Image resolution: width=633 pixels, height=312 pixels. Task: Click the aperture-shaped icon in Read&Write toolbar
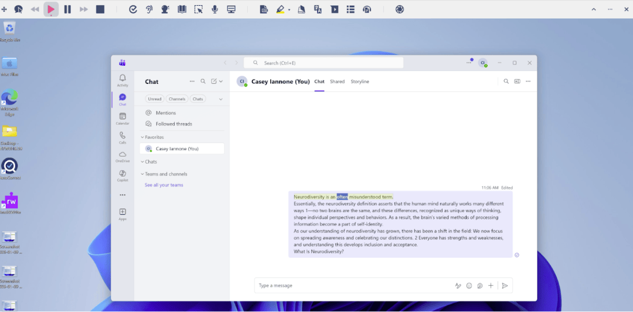point(400,9)
